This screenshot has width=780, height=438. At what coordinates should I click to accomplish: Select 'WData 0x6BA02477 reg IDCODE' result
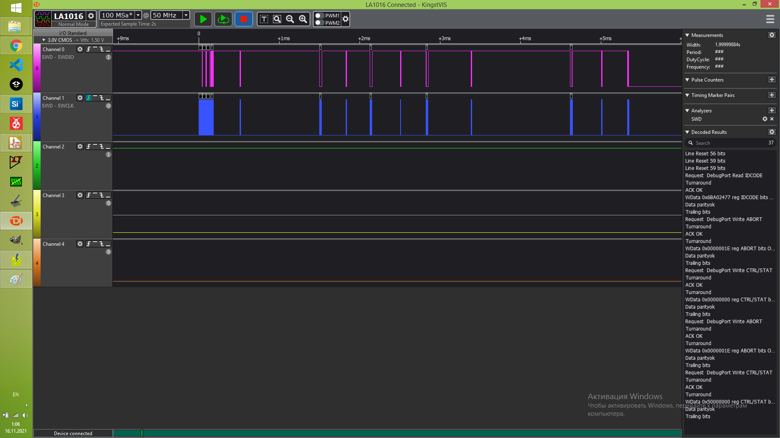729,198
